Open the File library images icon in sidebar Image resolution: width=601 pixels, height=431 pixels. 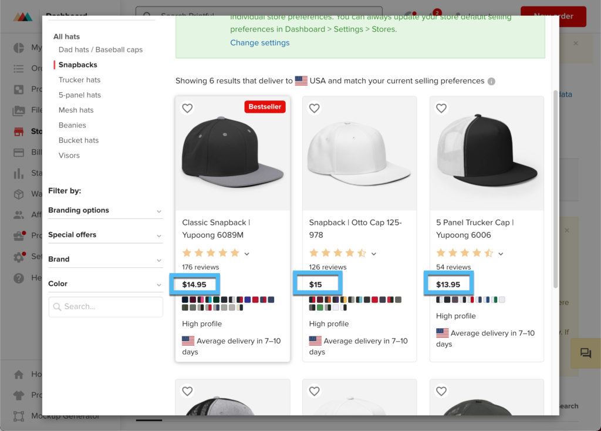[x=18, y=110]
